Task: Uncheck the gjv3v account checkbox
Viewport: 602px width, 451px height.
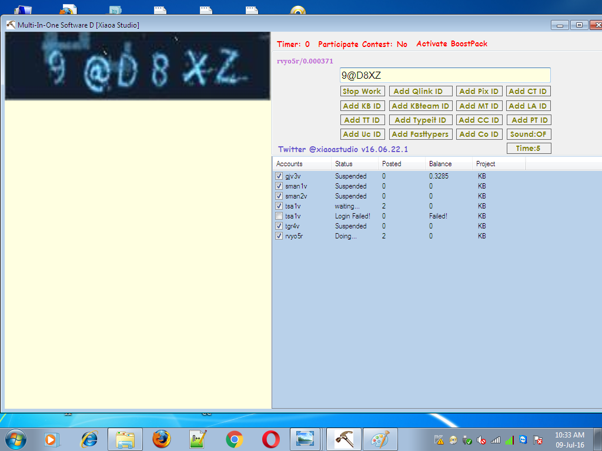Action: [x=279, y=176]
